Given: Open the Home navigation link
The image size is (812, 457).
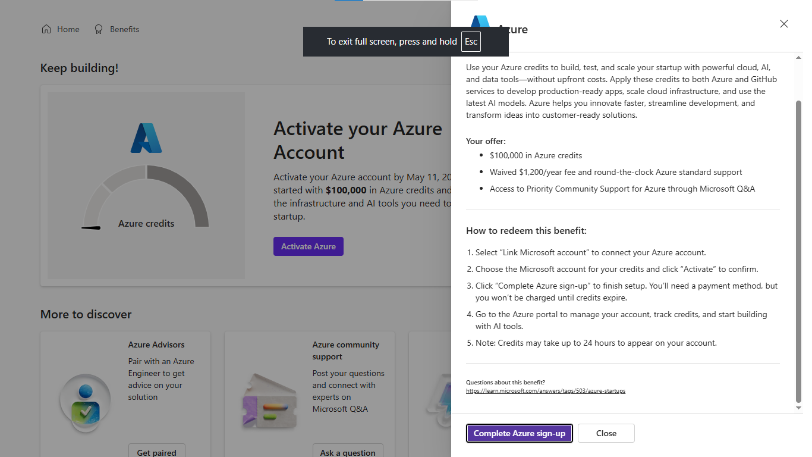Looking at the screenshot, I should (x=61, y=29).
